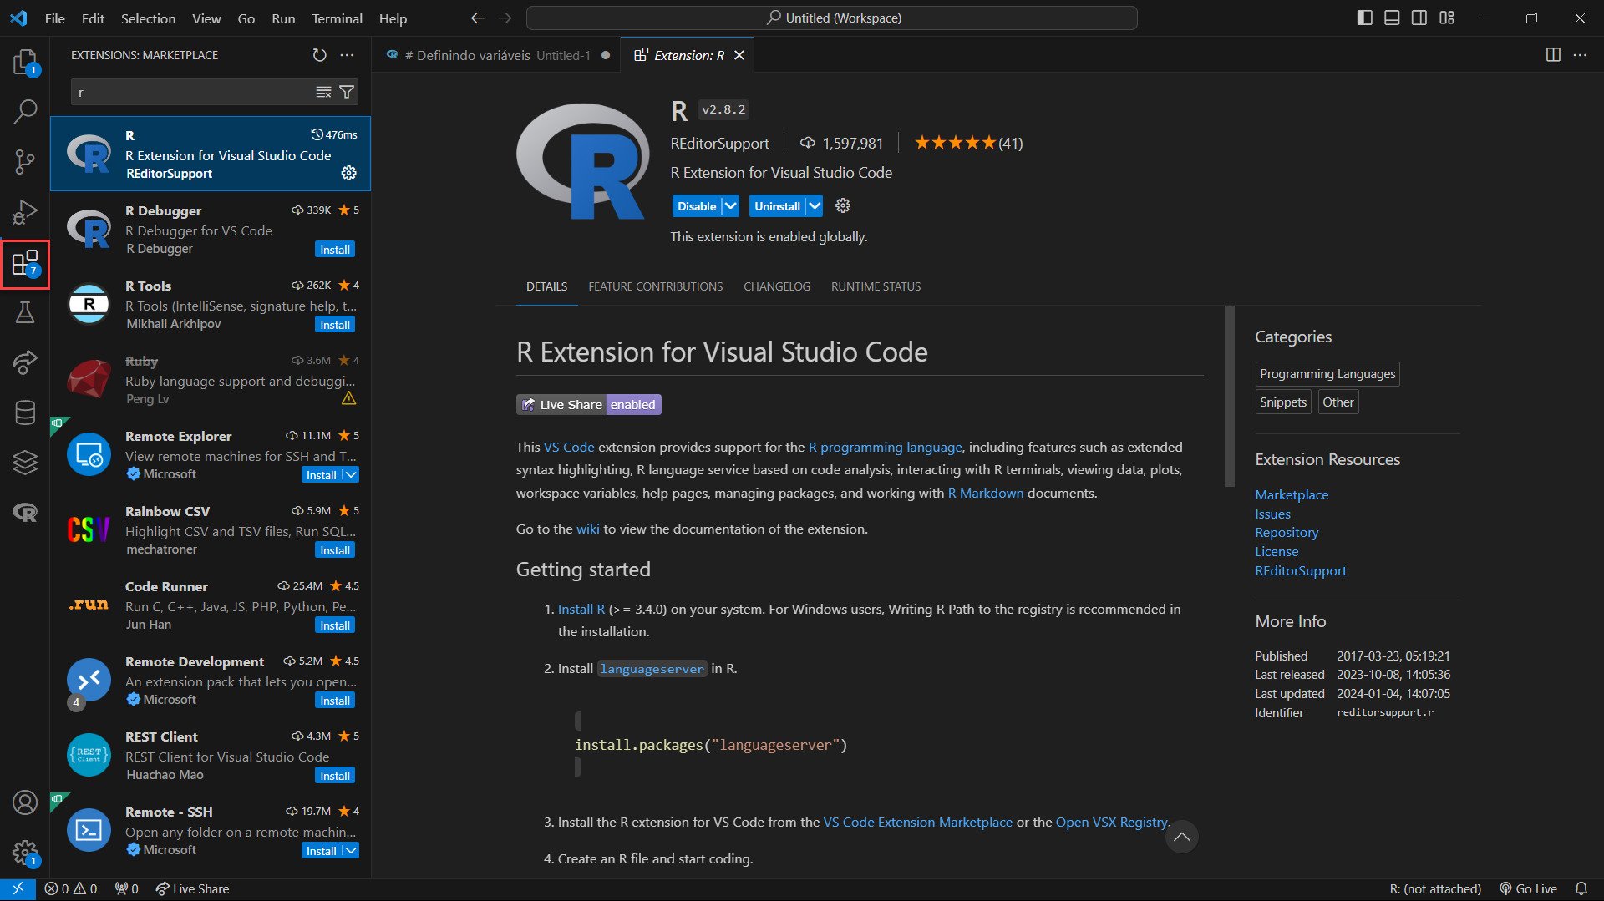Open the wiki link
Image resolution: width=1604 pixels, height=901 pixels.
tap(587, 529)
